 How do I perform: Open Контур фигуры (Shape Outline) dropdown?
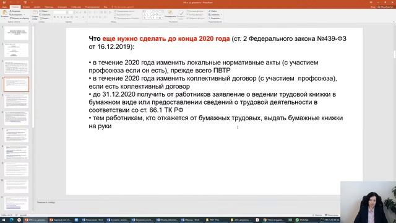point(196,15)
